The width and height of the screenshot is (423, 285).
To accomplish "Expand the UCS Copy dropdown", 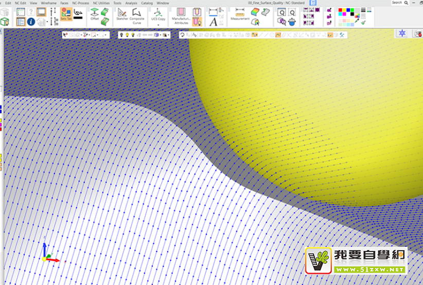I will point(158,24).
